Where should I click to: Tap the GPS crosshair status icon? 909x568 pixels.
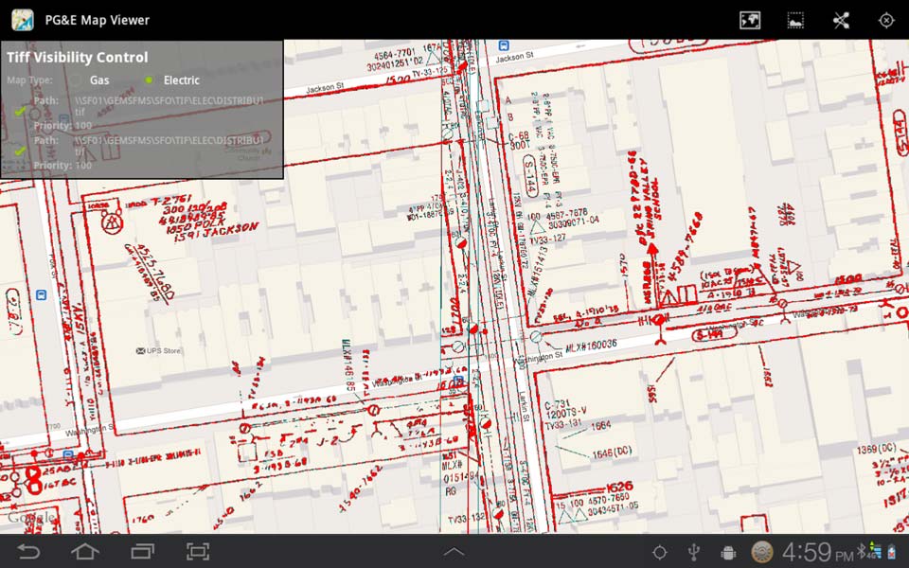(x=659, y=552)
